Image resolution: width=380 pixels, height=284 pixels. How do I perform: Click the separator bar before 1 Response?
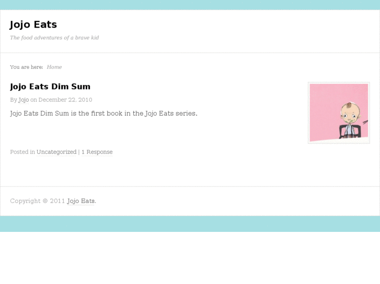pos(79,152)
